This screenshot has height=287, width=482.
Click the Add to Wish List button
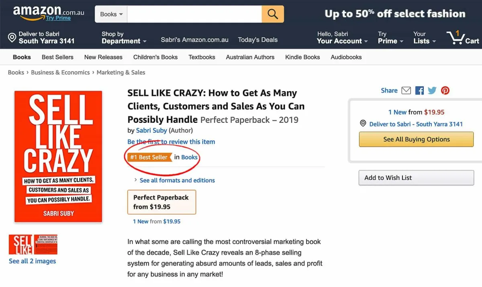416,178
